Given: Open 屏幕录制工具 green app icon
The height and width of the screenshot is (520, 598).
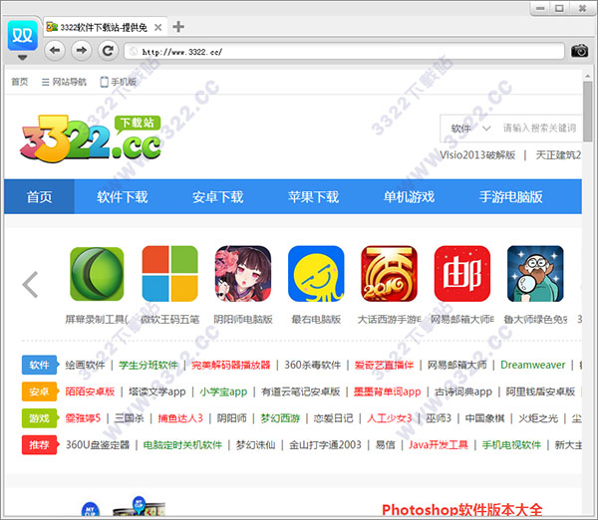Looking at the screenshot, I should coord(97,274).
